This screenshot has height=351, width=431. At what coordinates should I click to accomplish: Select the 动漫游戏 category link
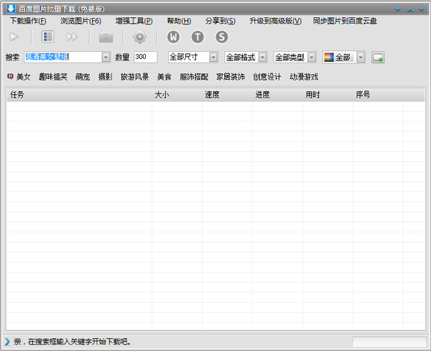[304, 77]
